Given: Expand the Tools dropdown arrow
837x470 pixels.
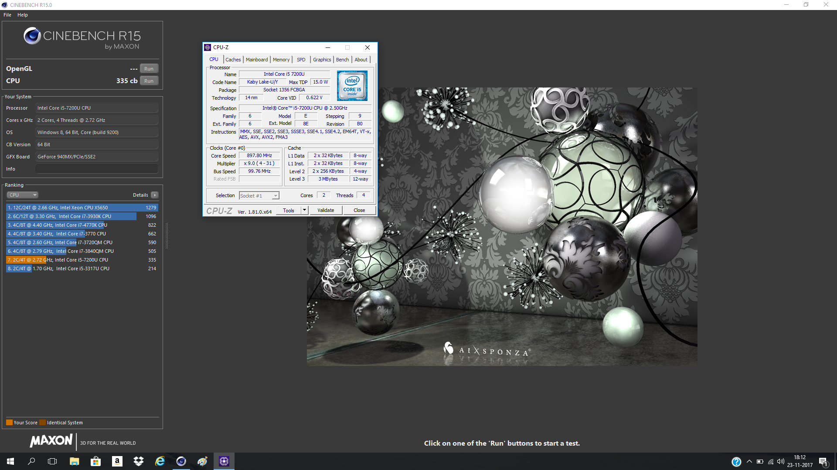Looking at the screenshot, I should click(304, 211).
